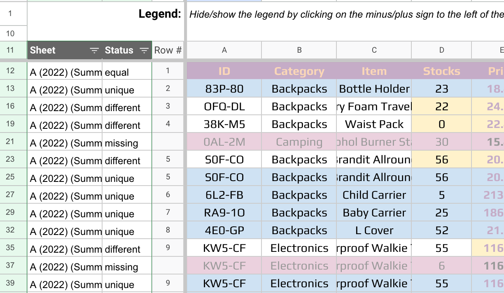Screen dimensions: 504x293
Task: Select column header A
Action: point(224,50)
